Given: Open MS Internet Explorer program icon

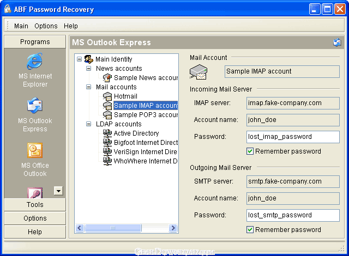Looking at the screenshot, I should [35, 61].
